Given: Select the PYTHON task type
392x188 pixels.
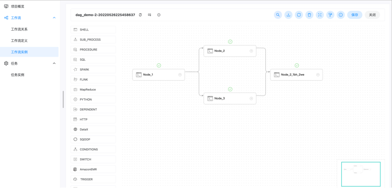Looking at the screenshot, I should click(93, 100).
